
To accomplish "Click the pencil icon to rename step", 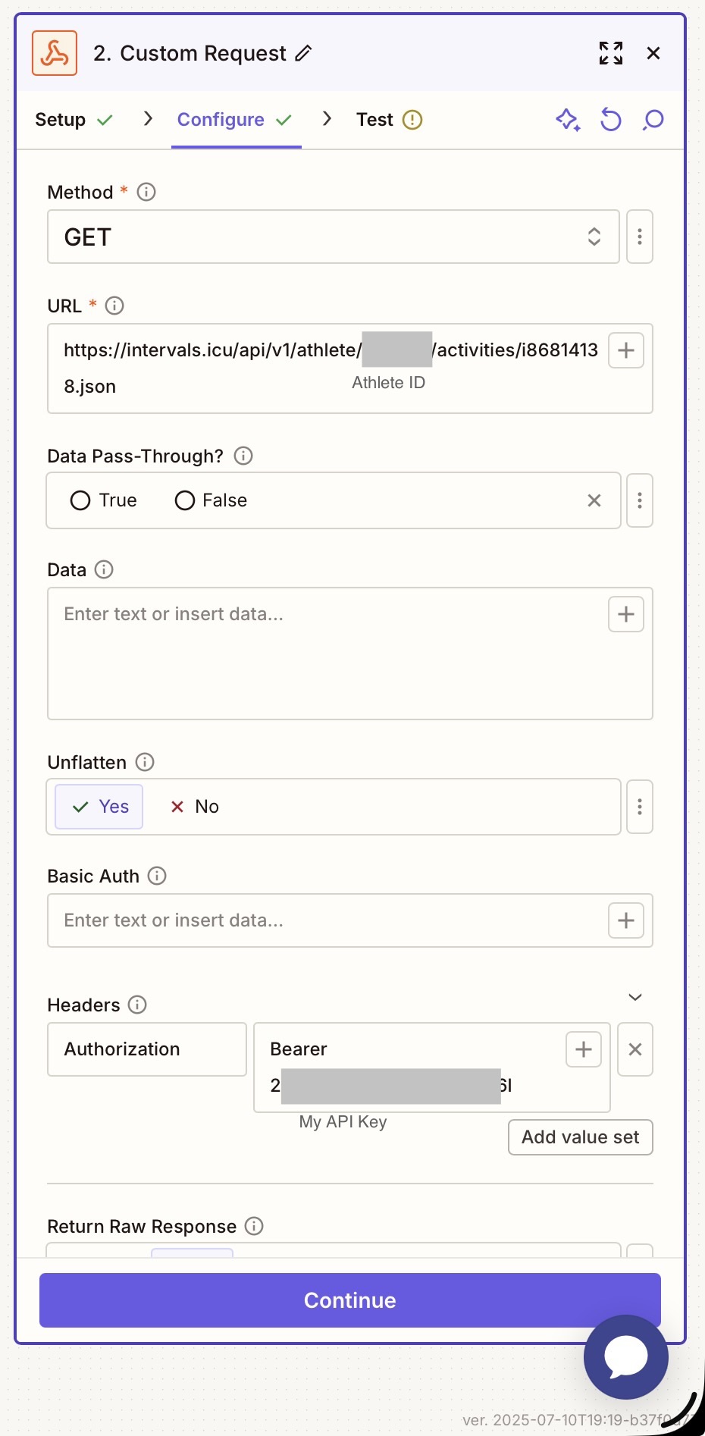I will (x=303, y=53).
